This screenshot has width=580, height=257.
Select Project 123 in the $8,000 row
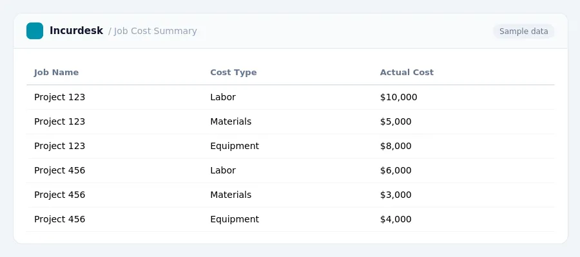tap(59, 146)
